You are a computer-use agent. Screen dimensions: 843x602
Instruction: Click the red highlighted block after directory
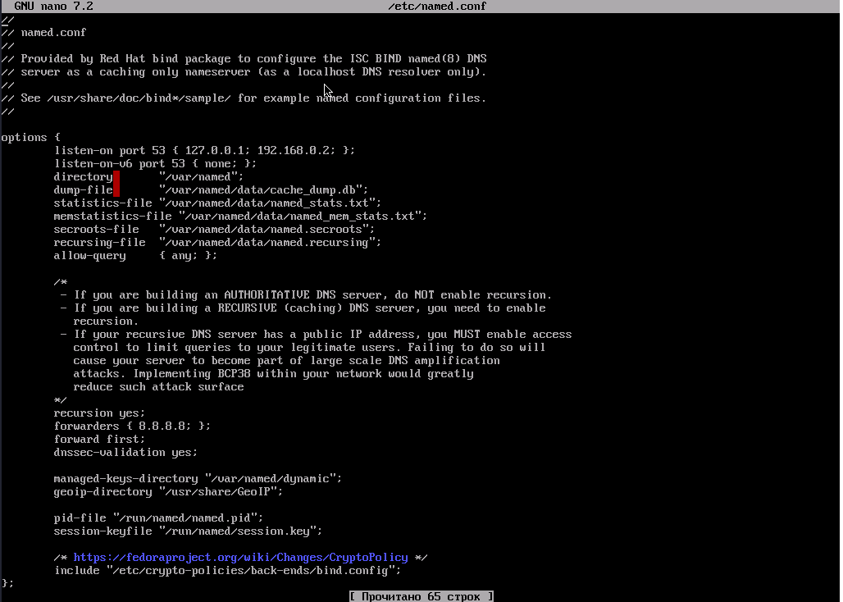tap(116, 176)
